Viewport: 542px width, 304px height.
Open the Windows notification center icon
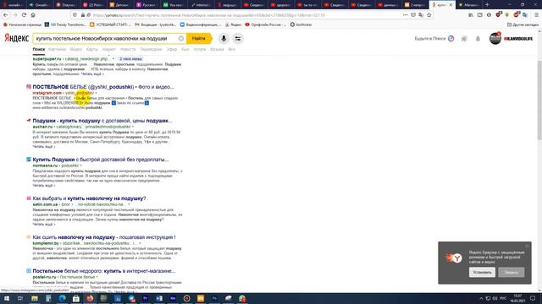pyautogui.click(x=533, y=298)
